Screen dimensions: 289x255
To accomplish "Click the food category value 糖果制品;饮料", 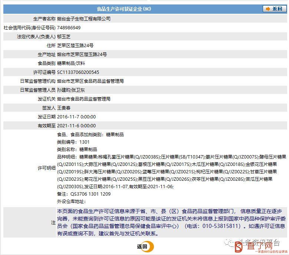I will point(70,63).
